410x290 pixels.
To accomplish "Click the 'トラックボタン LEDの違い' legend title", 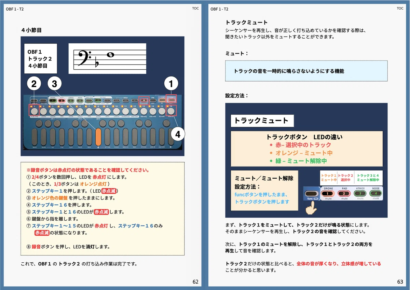I will 304,137.
